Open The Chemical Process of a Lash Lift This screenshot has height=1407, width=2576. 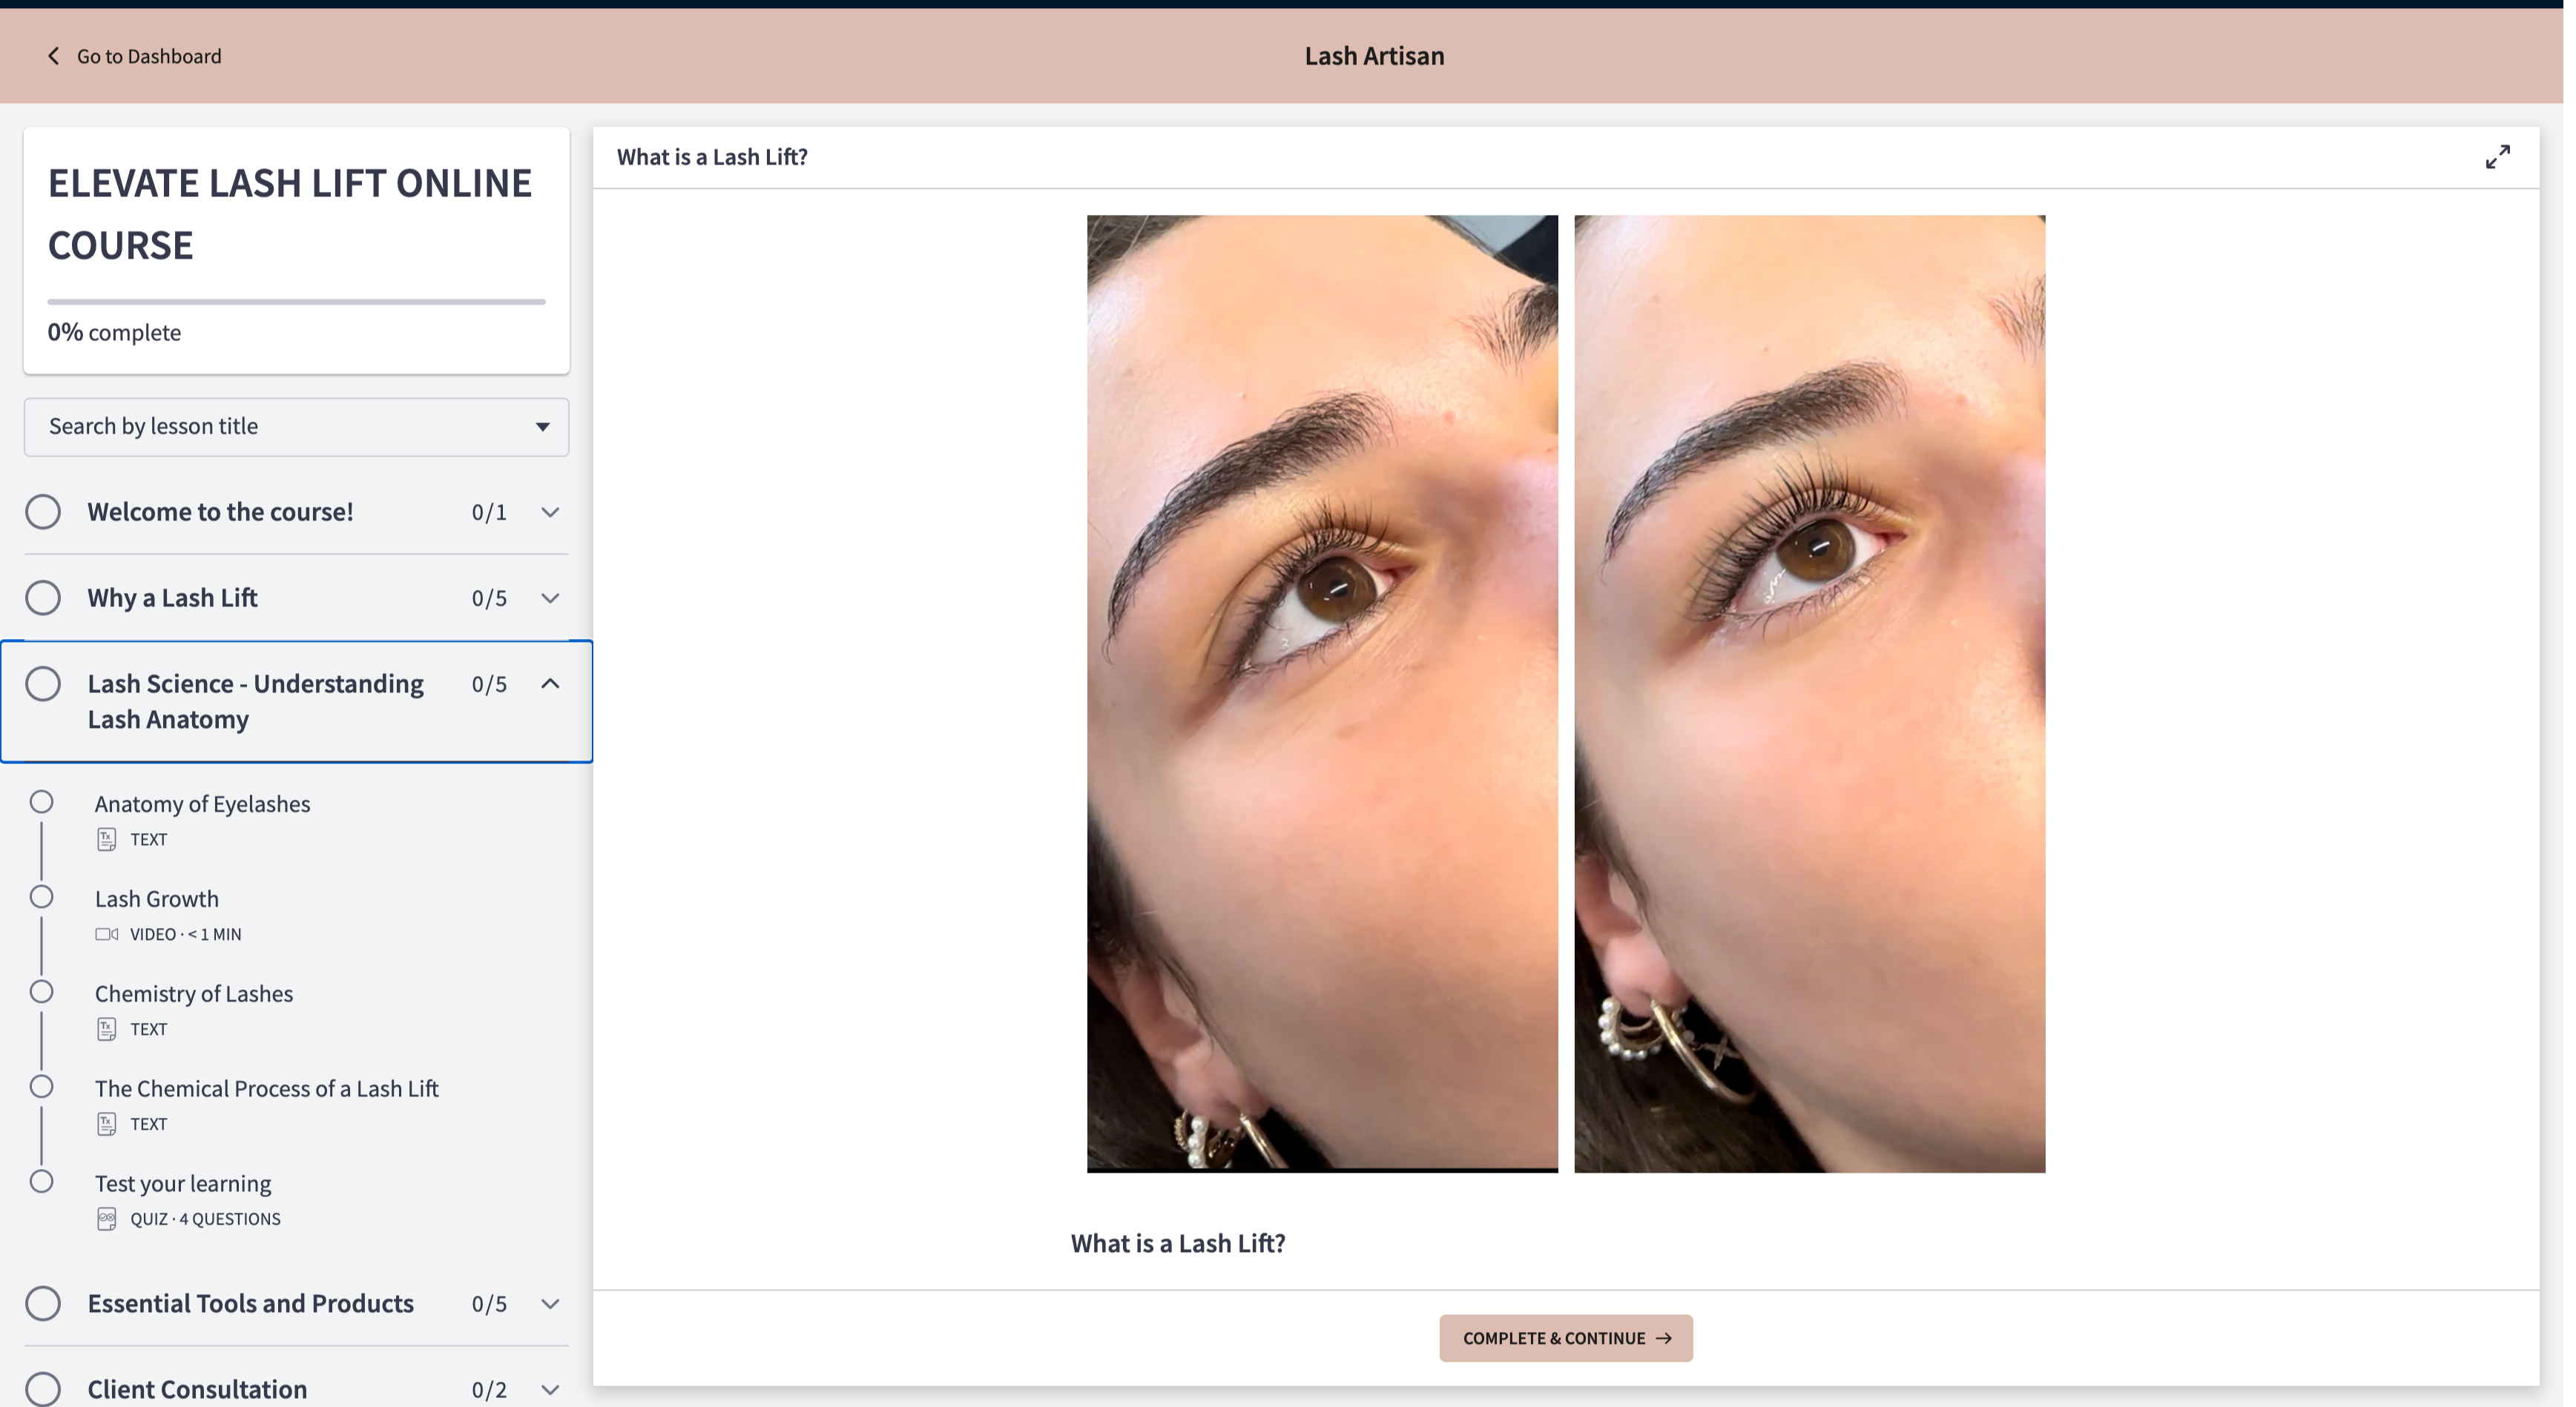(267, 1089)
